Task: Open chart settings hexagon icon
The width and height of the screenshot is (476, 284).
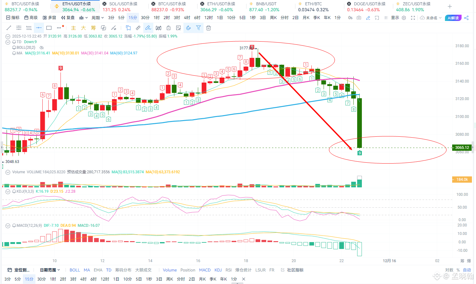Action: tap(404, 18)
